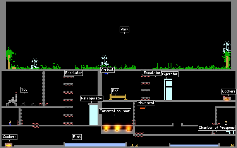
Task: Click the Chamber of Weapons label
Action: pos(217,128)
